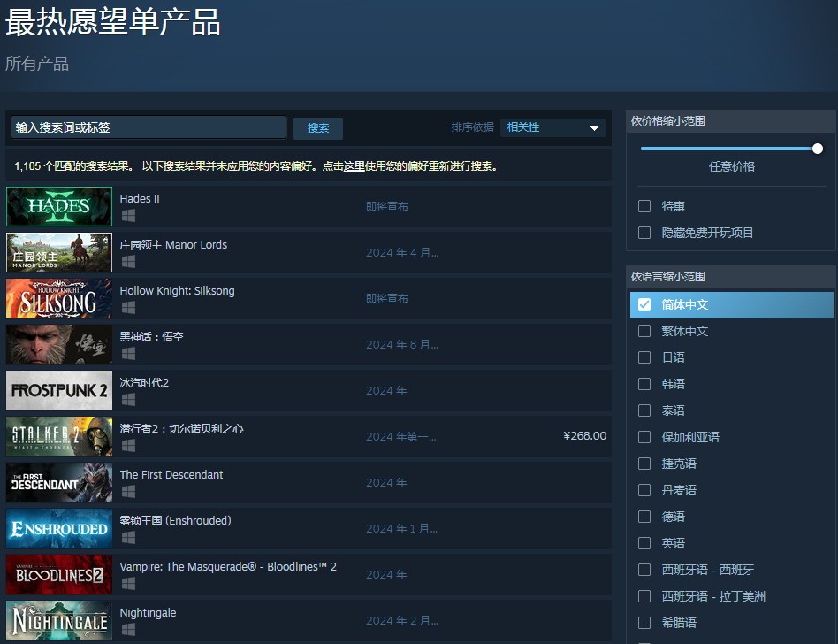Click the price range slider handle
The height and width of the screenshot is (644, 838).
tap(818, 149)
